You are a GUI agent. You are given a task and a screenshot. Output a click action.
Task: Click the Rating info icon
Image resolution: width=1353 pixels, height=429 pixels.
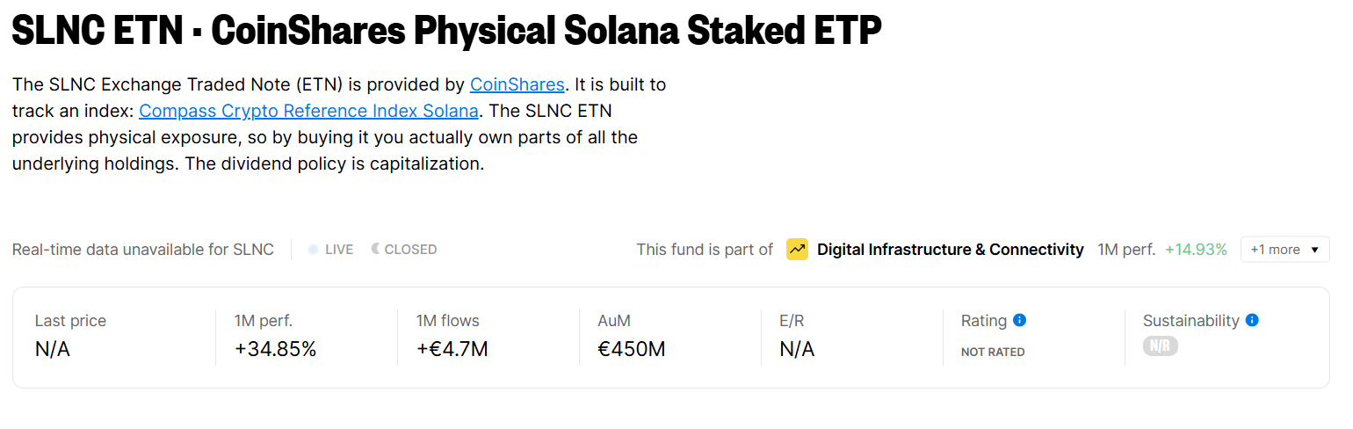pos(1019,320)
